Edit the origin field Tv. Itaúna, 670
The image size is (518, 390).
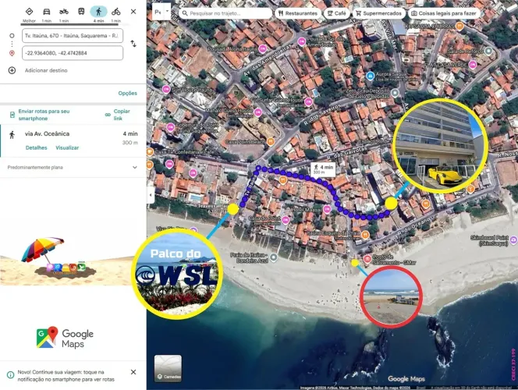point(73,36)
